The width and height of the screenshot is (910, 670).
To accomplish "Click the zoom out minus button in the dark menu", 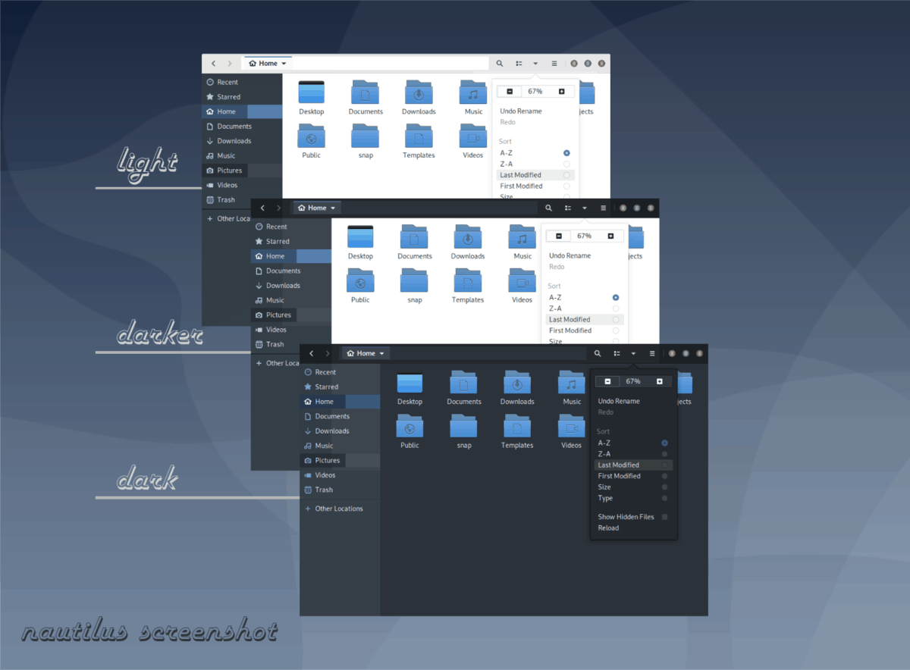I will point(607,381).
